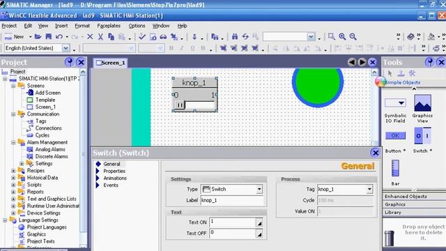Click the Label input field knop_1
The image size is (446, 251).
tap(232, 200)
